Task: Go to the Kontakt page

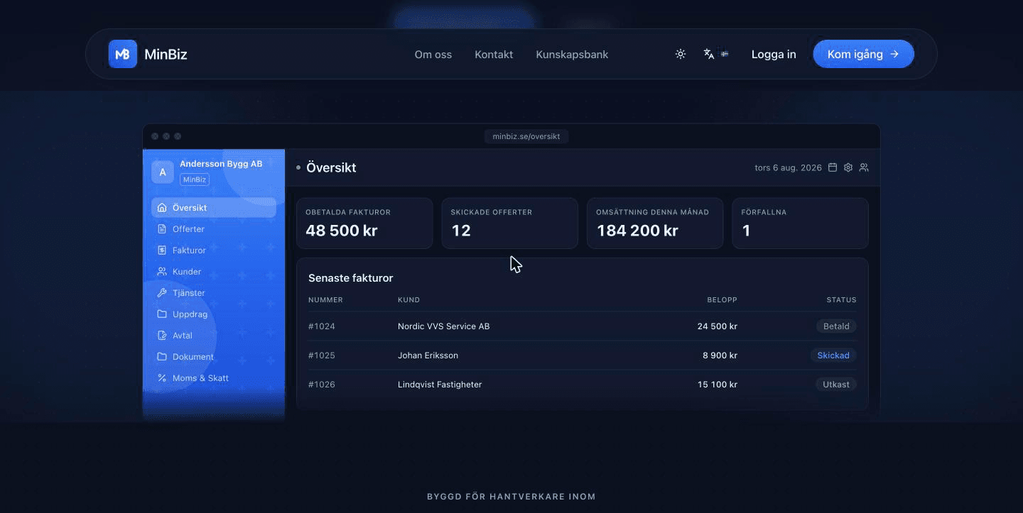Action: tap(494, 54)
